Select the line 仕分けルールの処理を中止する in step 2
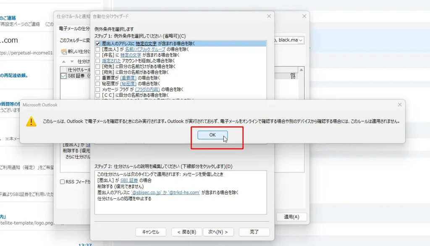This screenshot has width=430, height=246. coord(124,198)
